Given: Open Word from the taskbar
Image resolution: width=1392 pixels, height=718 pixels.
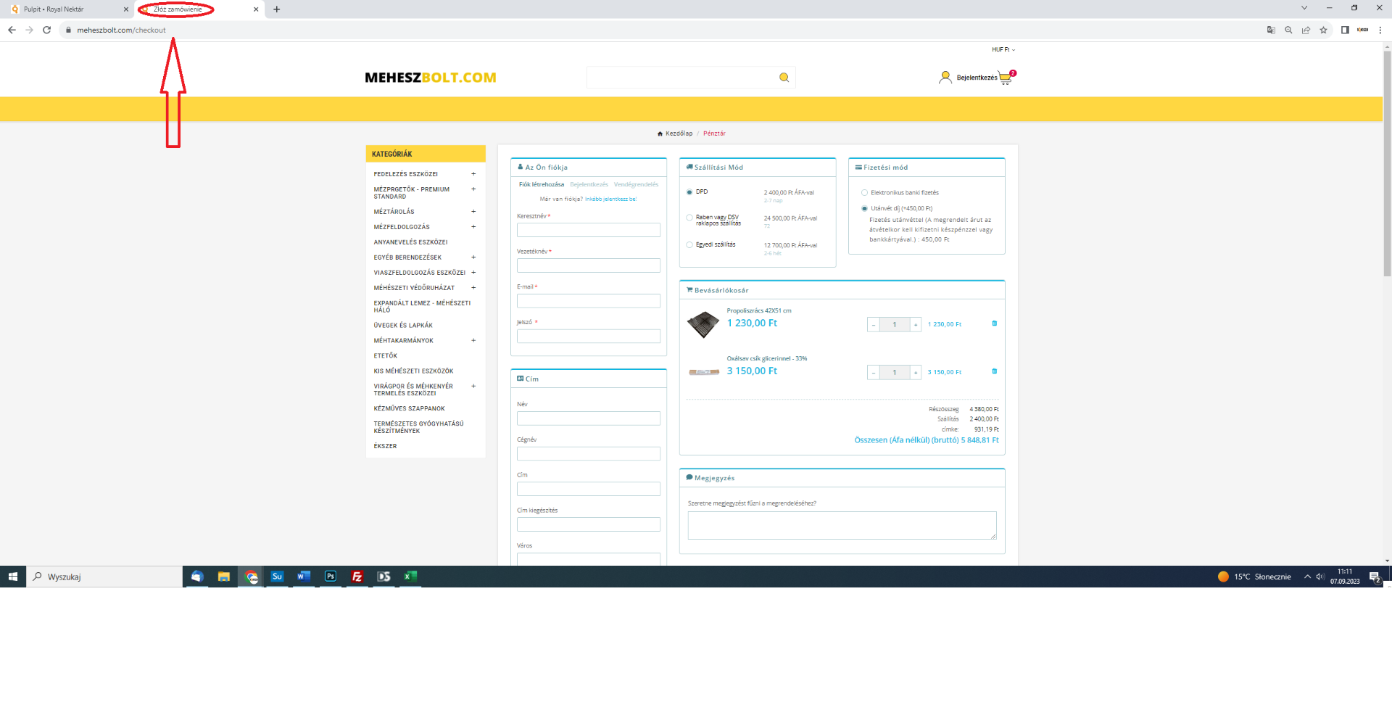Looking at the screenshot, I should 304,577.
